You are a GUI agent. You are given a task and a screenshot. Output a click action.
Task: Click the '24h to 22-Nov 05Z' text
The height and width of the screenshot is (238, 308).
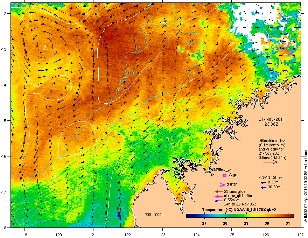click(x=240, y=204)
